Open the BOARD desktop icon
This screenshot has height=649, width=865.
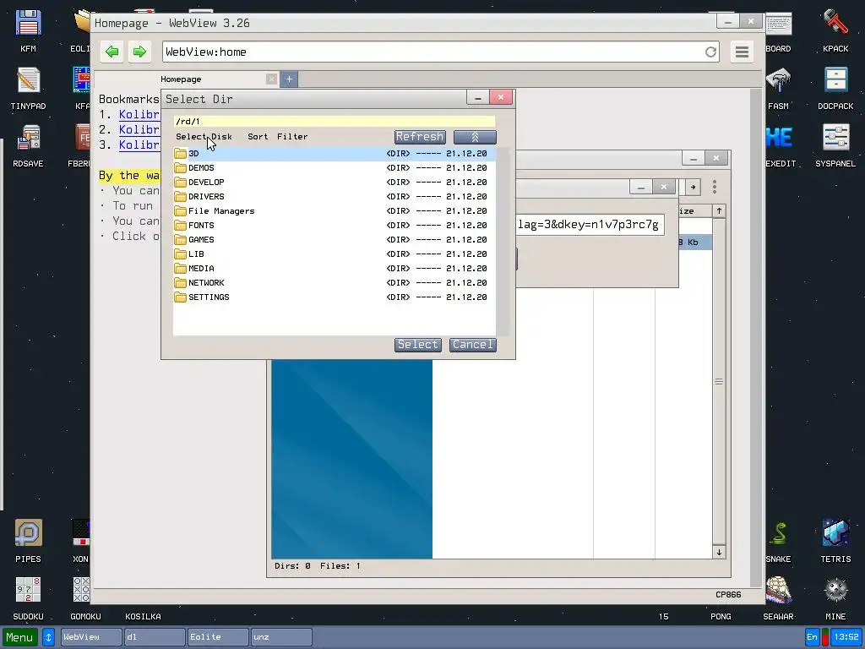pos(778,30)
